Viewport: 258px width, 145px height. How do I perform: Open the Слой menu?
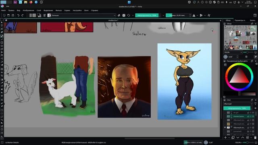[39, 10]
